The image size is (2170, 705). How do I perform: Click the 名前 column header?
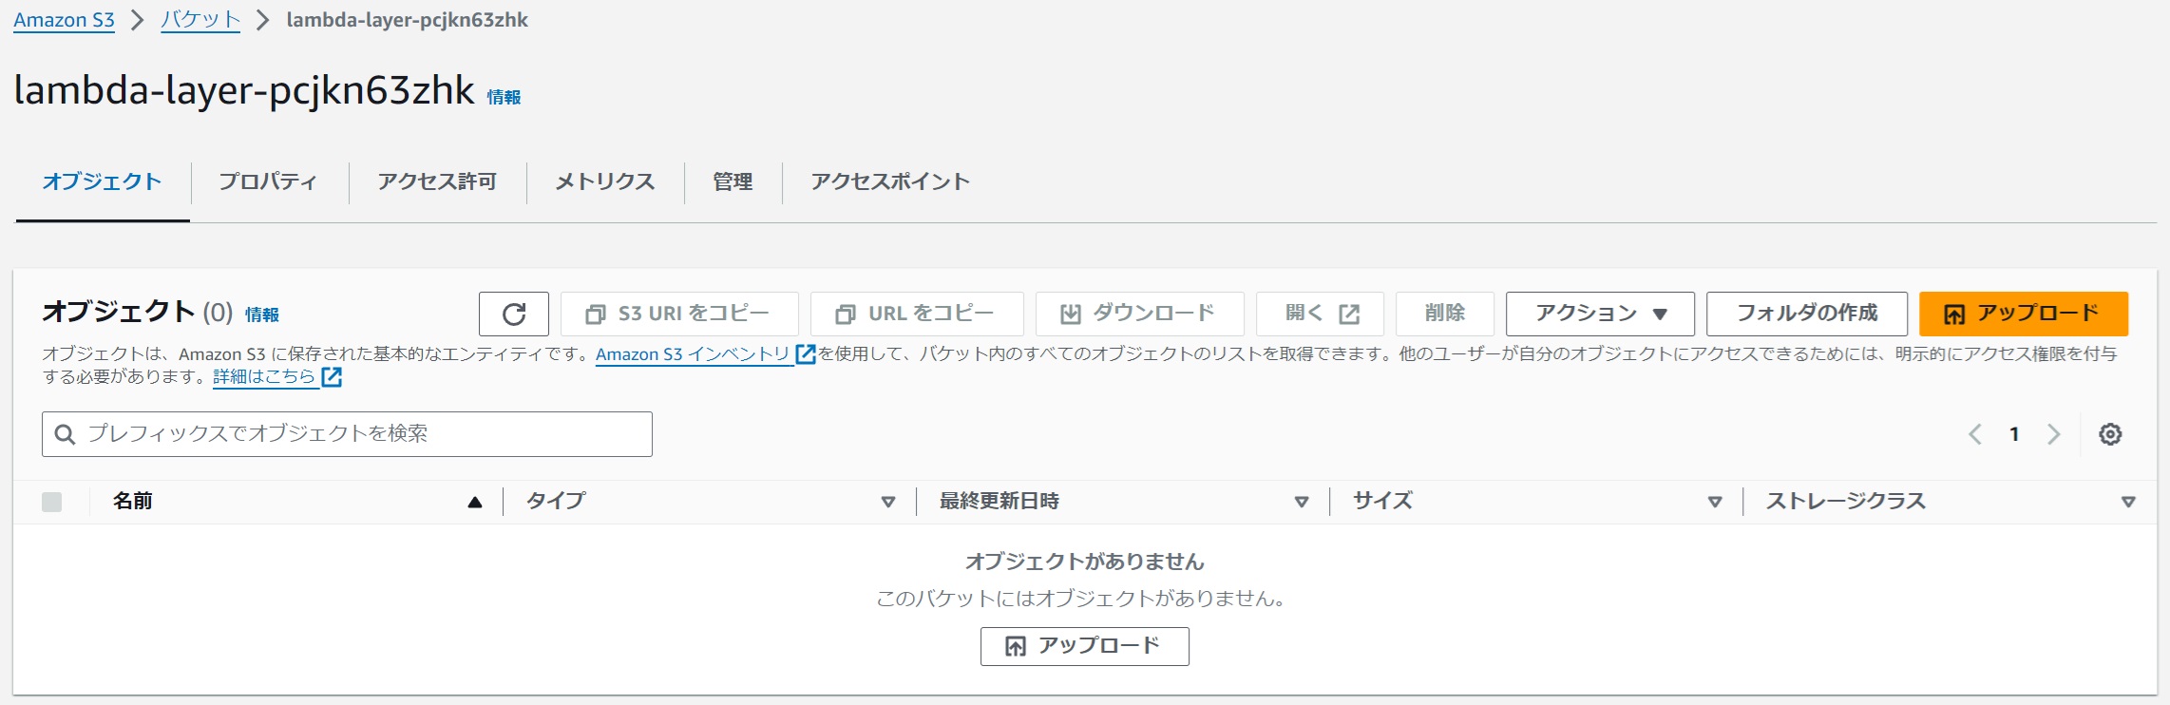(133, 502)
